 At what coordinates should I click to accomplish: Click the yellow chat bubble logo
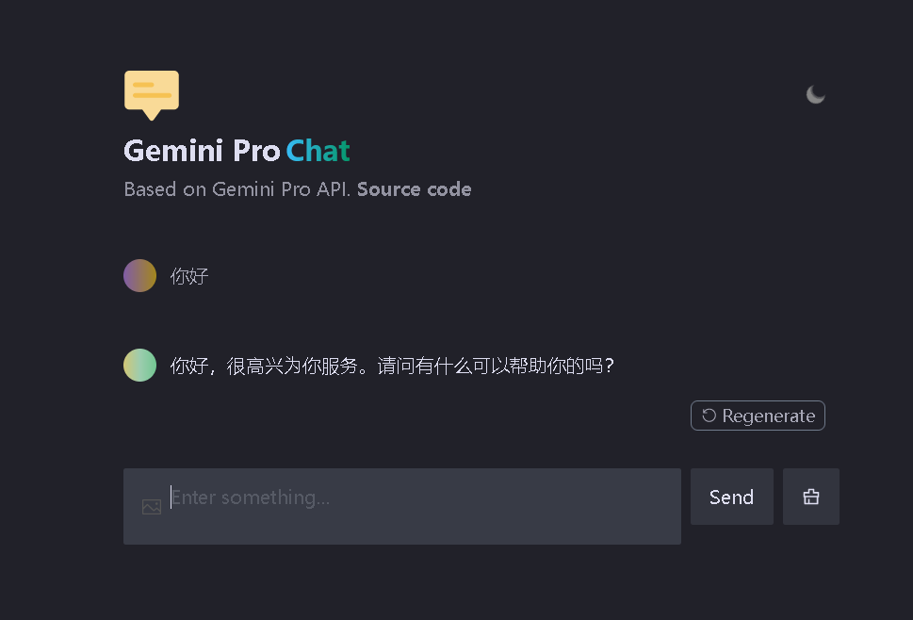coord(152,95)
